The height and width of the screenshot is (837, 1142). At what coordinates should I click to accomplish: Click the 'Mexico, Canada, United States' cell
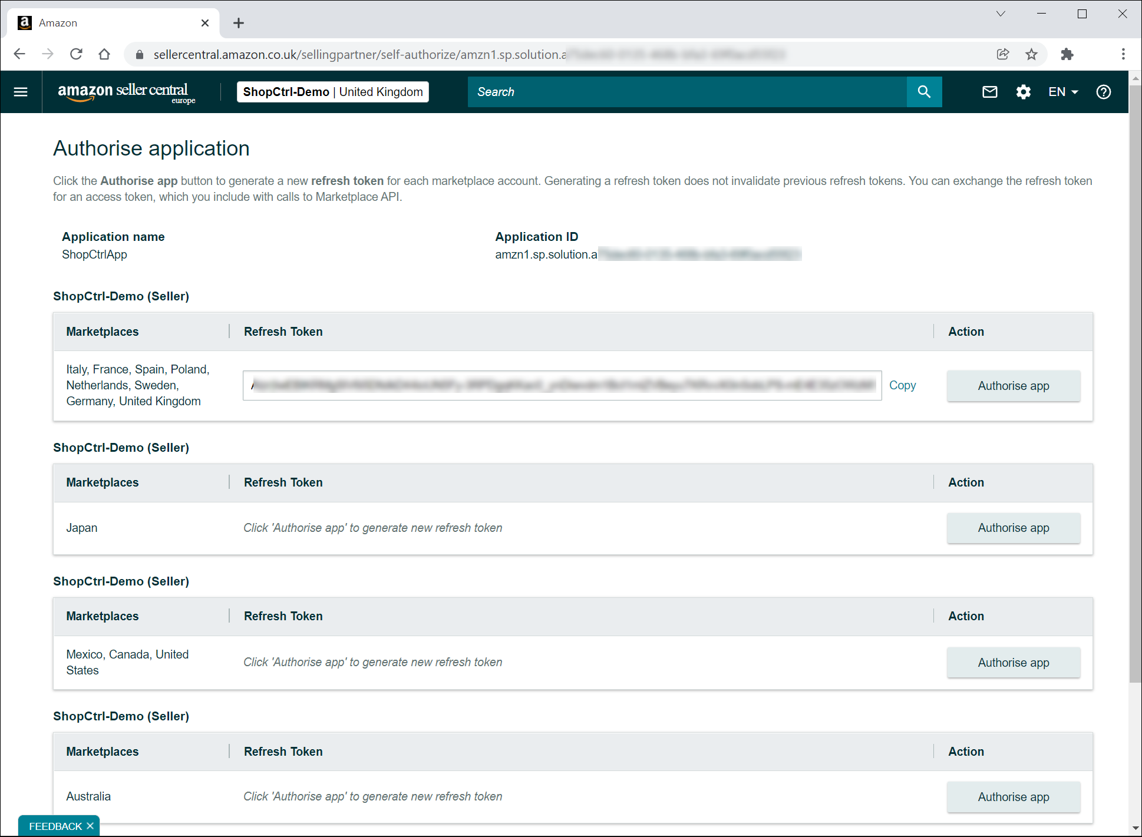pos(127,662)
